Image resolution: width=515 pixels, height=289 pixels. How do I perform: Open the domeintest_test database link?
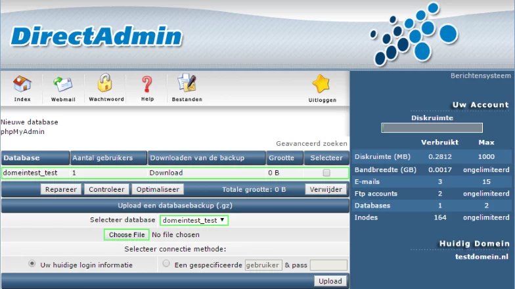pos(30,173)
